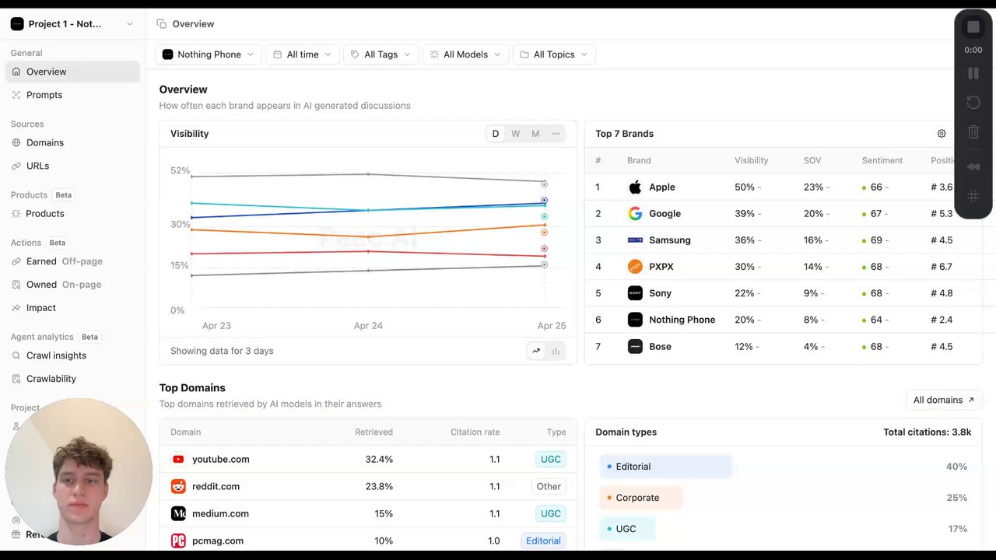Click the PXPX logo in brands table
The image size is (996, 560).
point(635,267)
